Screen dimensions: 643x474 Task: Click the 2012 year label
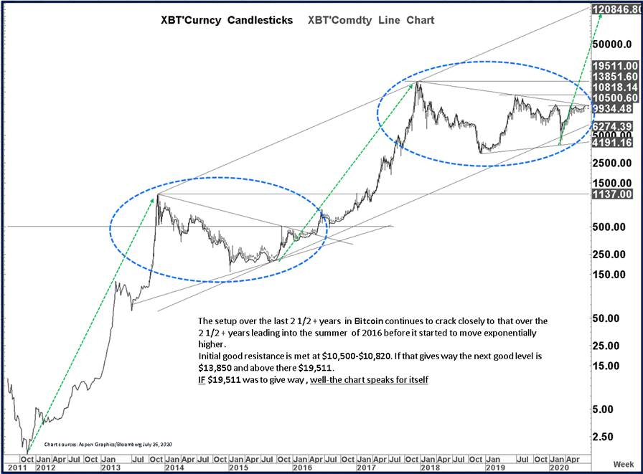click(x=45, y=468)
